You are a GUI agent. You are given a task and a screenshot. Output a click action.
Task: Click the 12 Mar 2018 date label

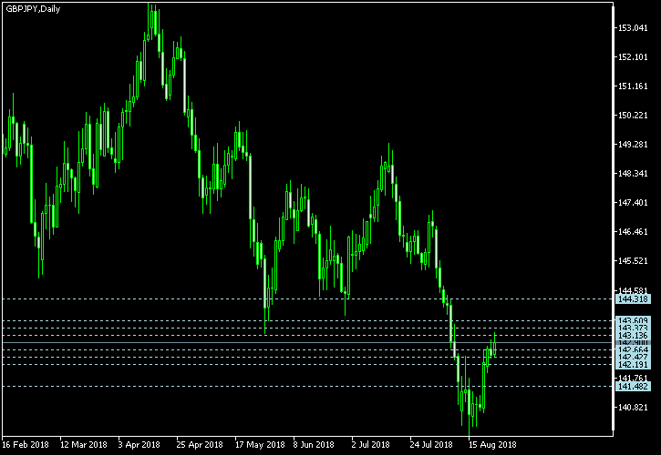[84, 445]
